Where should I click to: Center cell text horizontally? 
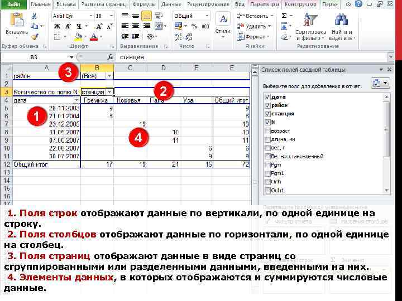[136, 26]
